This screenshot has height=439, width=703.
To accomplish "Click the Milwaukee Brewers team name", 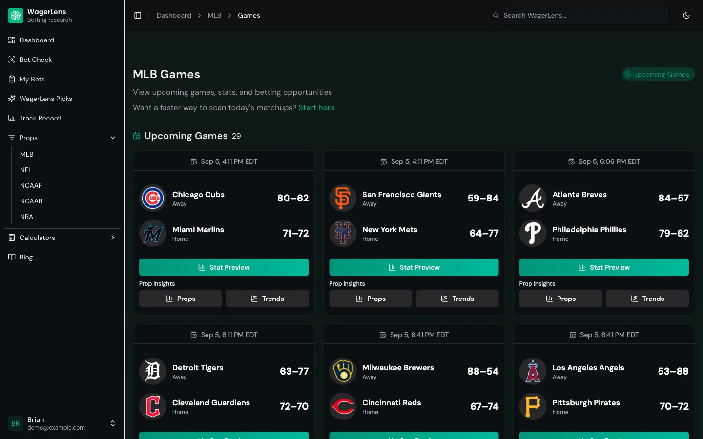I will (x=398, y=368).
